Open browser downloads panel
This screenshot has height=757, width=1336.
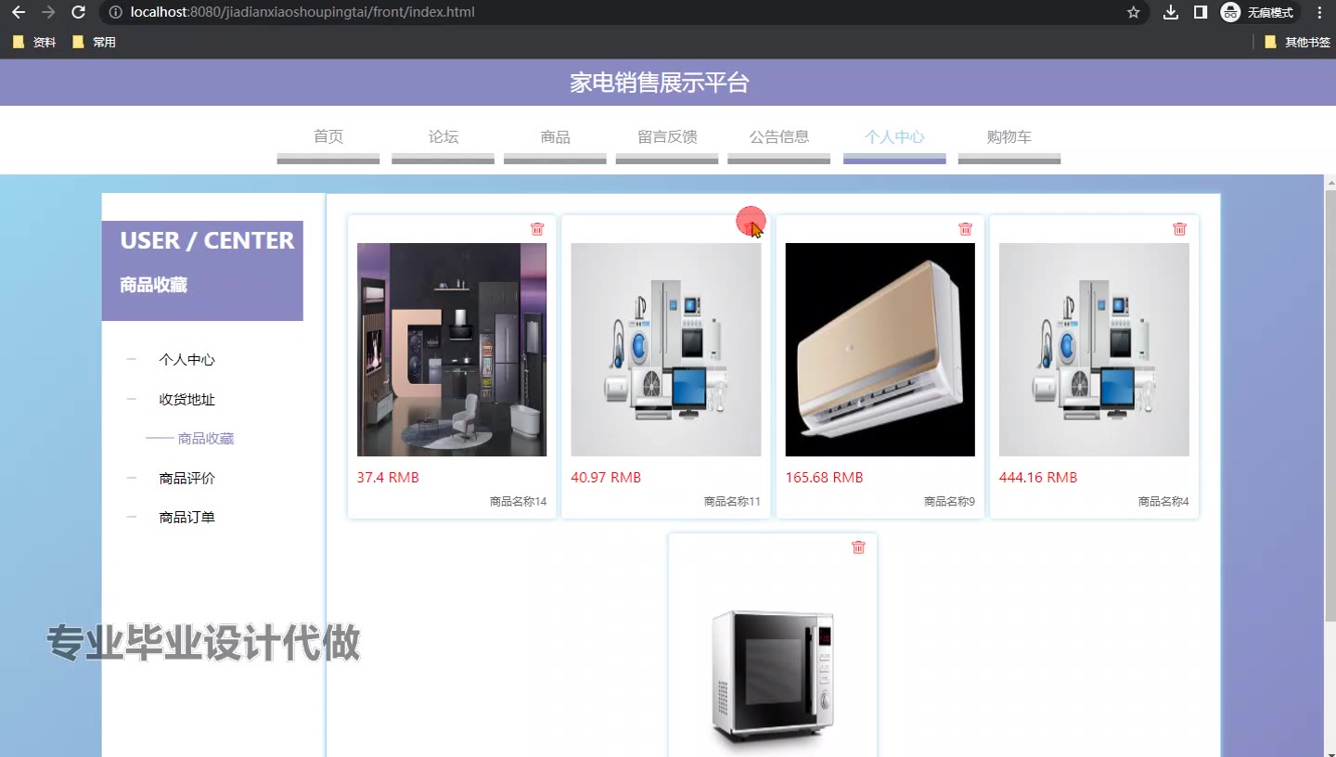pos(1171,12)
